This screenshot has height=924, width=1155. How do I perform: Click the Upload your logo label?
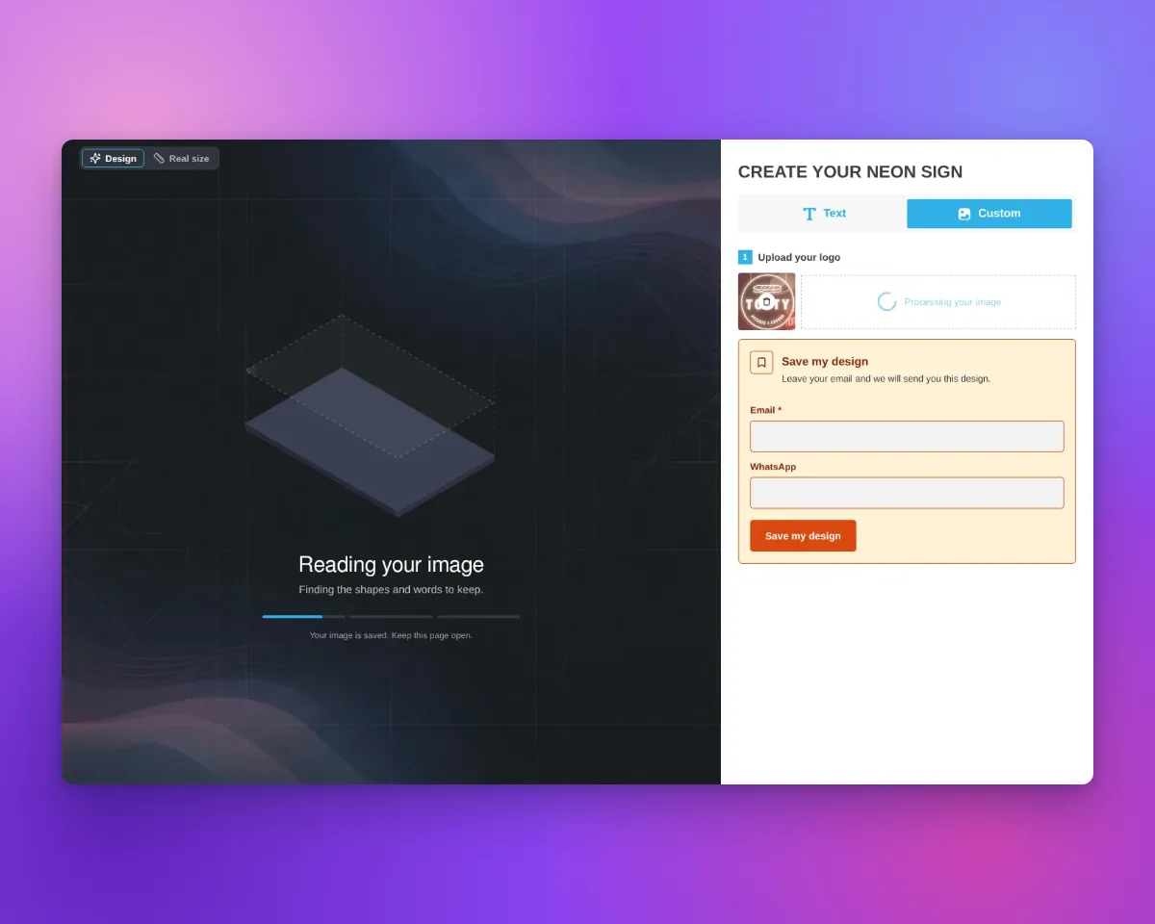tap(799, 258)
